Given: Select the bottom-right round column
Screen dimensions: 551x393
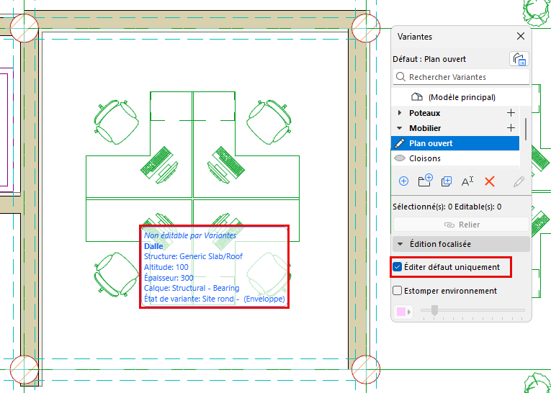Looking at the screenshot, I should coord(366,369).
